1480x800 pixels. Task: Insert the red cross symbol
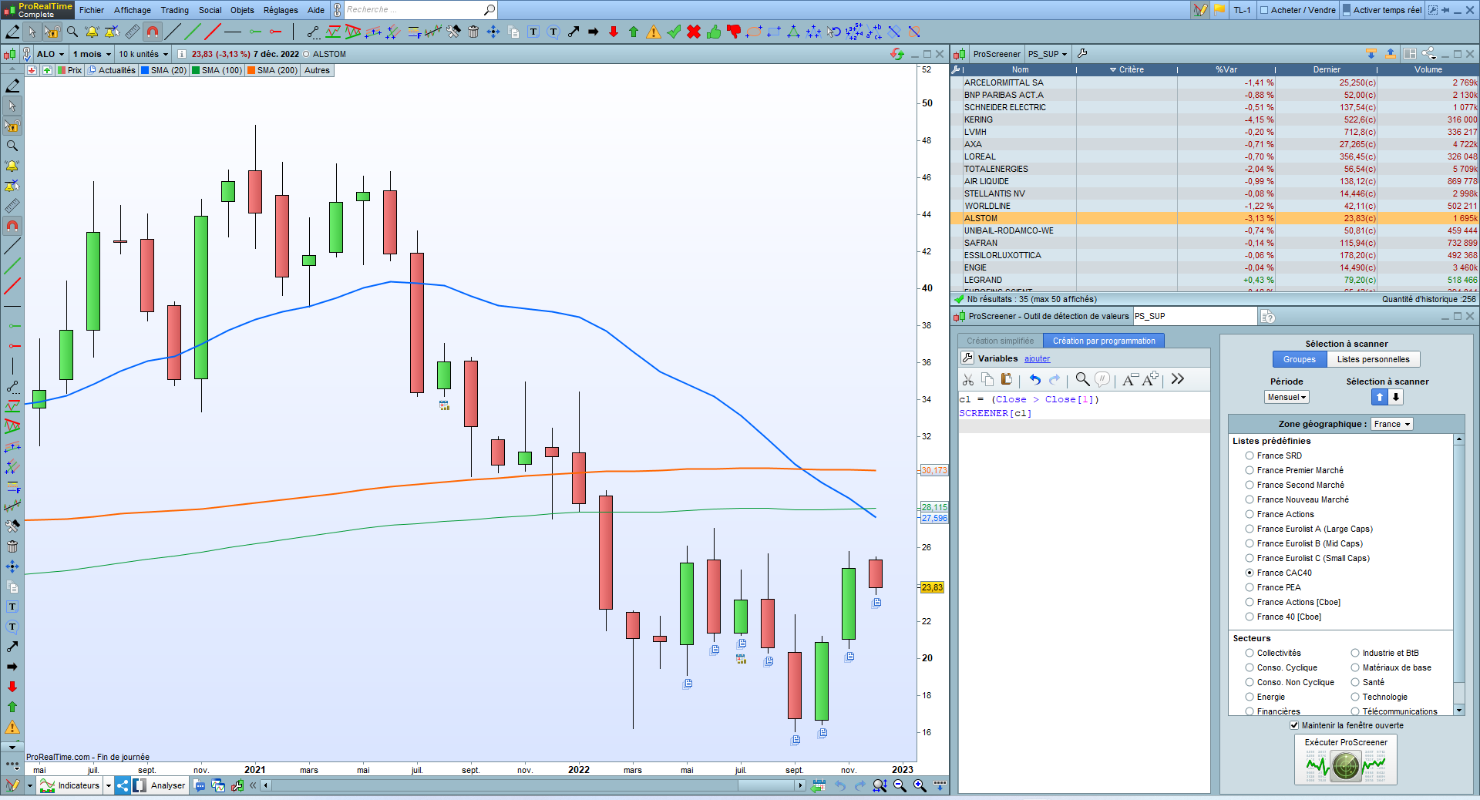point(694,32)
